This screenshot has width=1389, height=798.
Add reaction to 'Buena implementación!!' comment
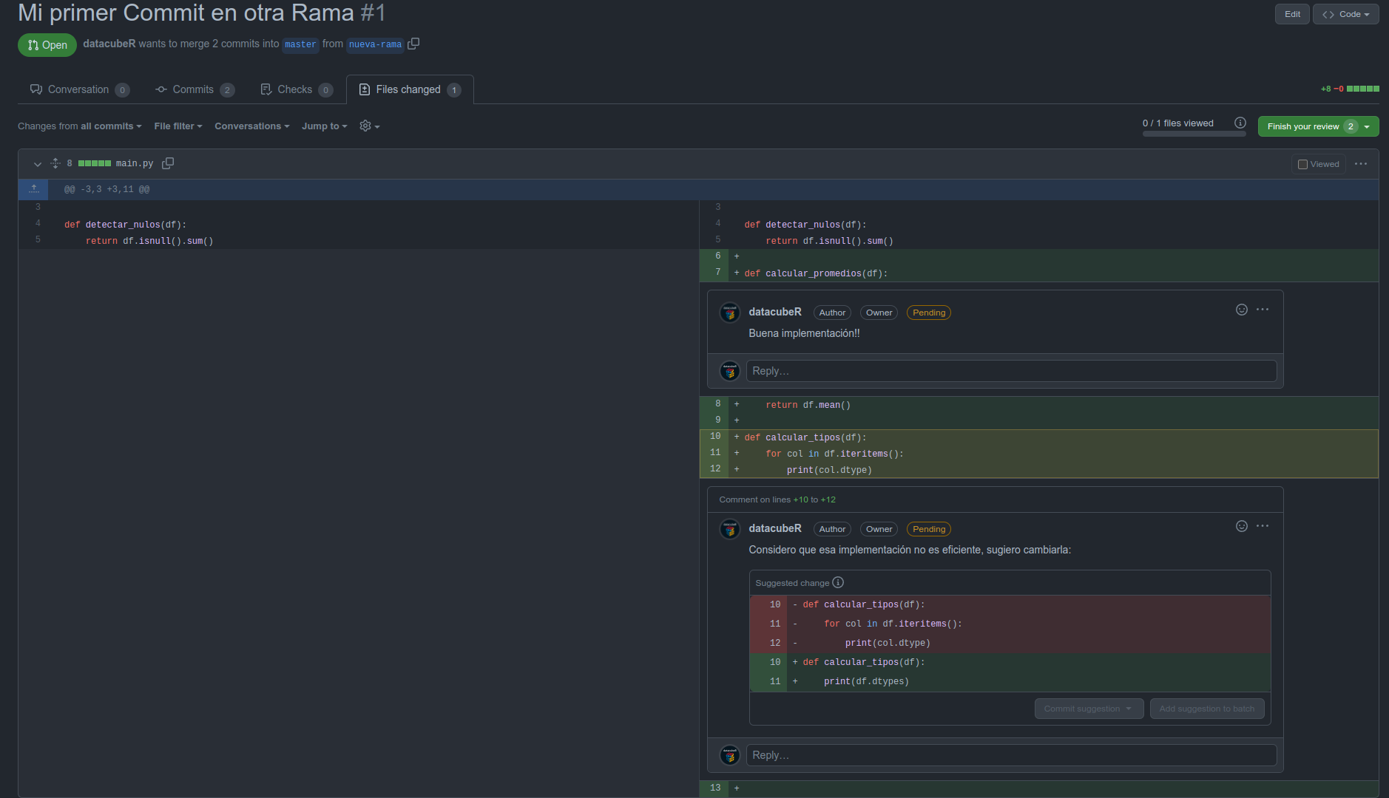click(x=1242, y=310)
